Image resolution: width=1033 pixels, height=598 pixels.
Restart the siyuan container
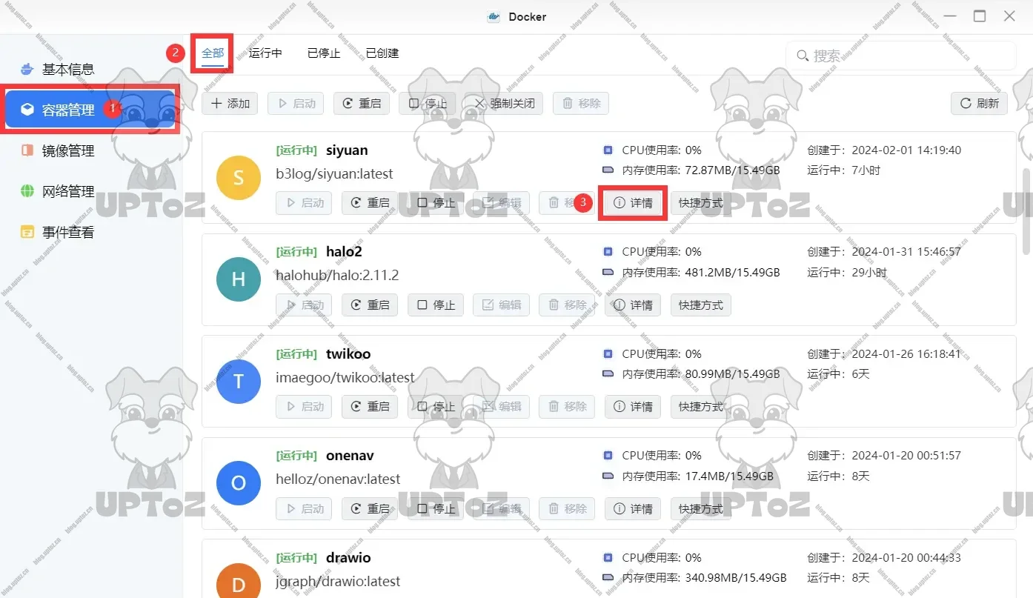click(x=370, y=202)
